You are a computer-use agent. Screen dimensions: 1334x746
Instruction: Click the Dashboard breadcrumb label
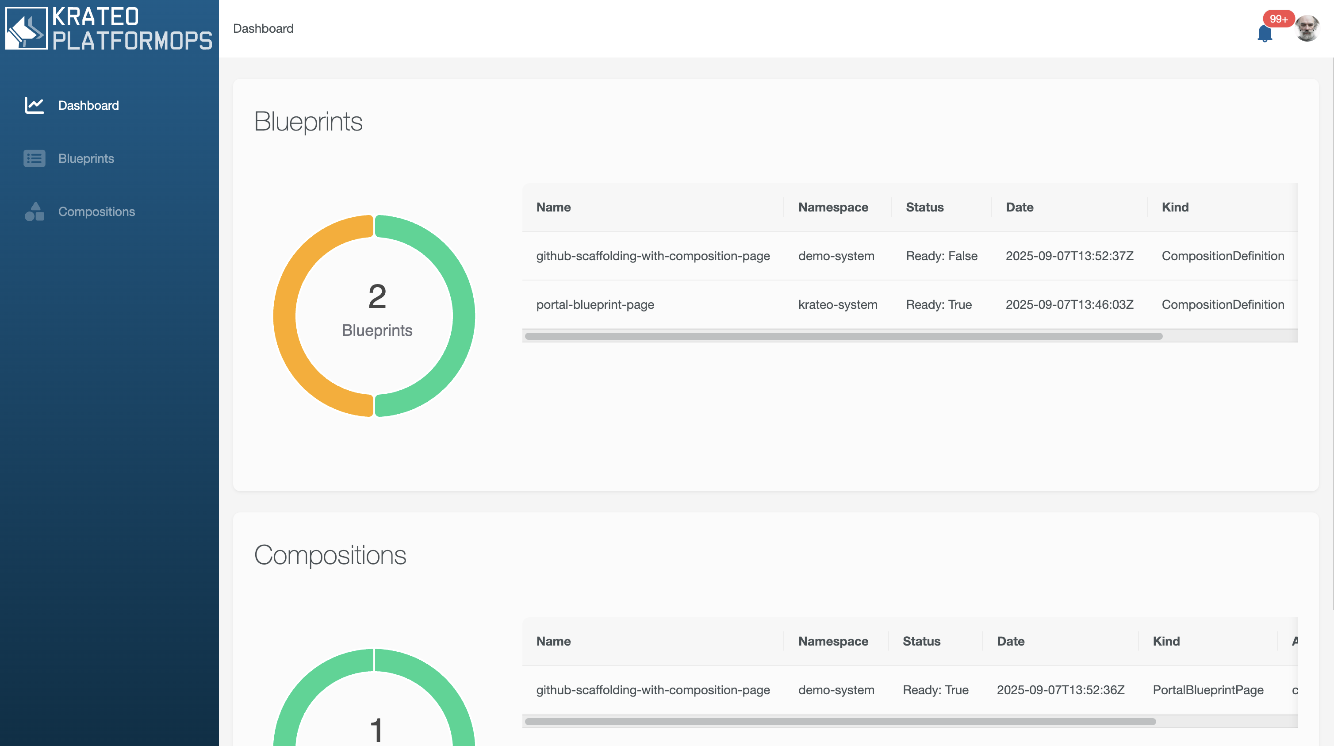point(263,28)
